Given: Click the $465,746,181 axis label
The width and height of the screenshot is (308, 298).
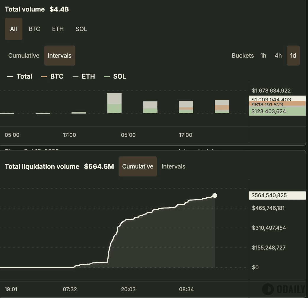Looking at the screenshot, I should 268,208.
